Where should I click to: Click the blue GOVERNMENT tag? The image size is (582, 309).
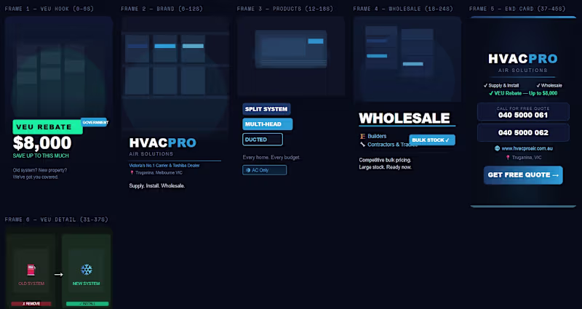(x=95, y=122)
